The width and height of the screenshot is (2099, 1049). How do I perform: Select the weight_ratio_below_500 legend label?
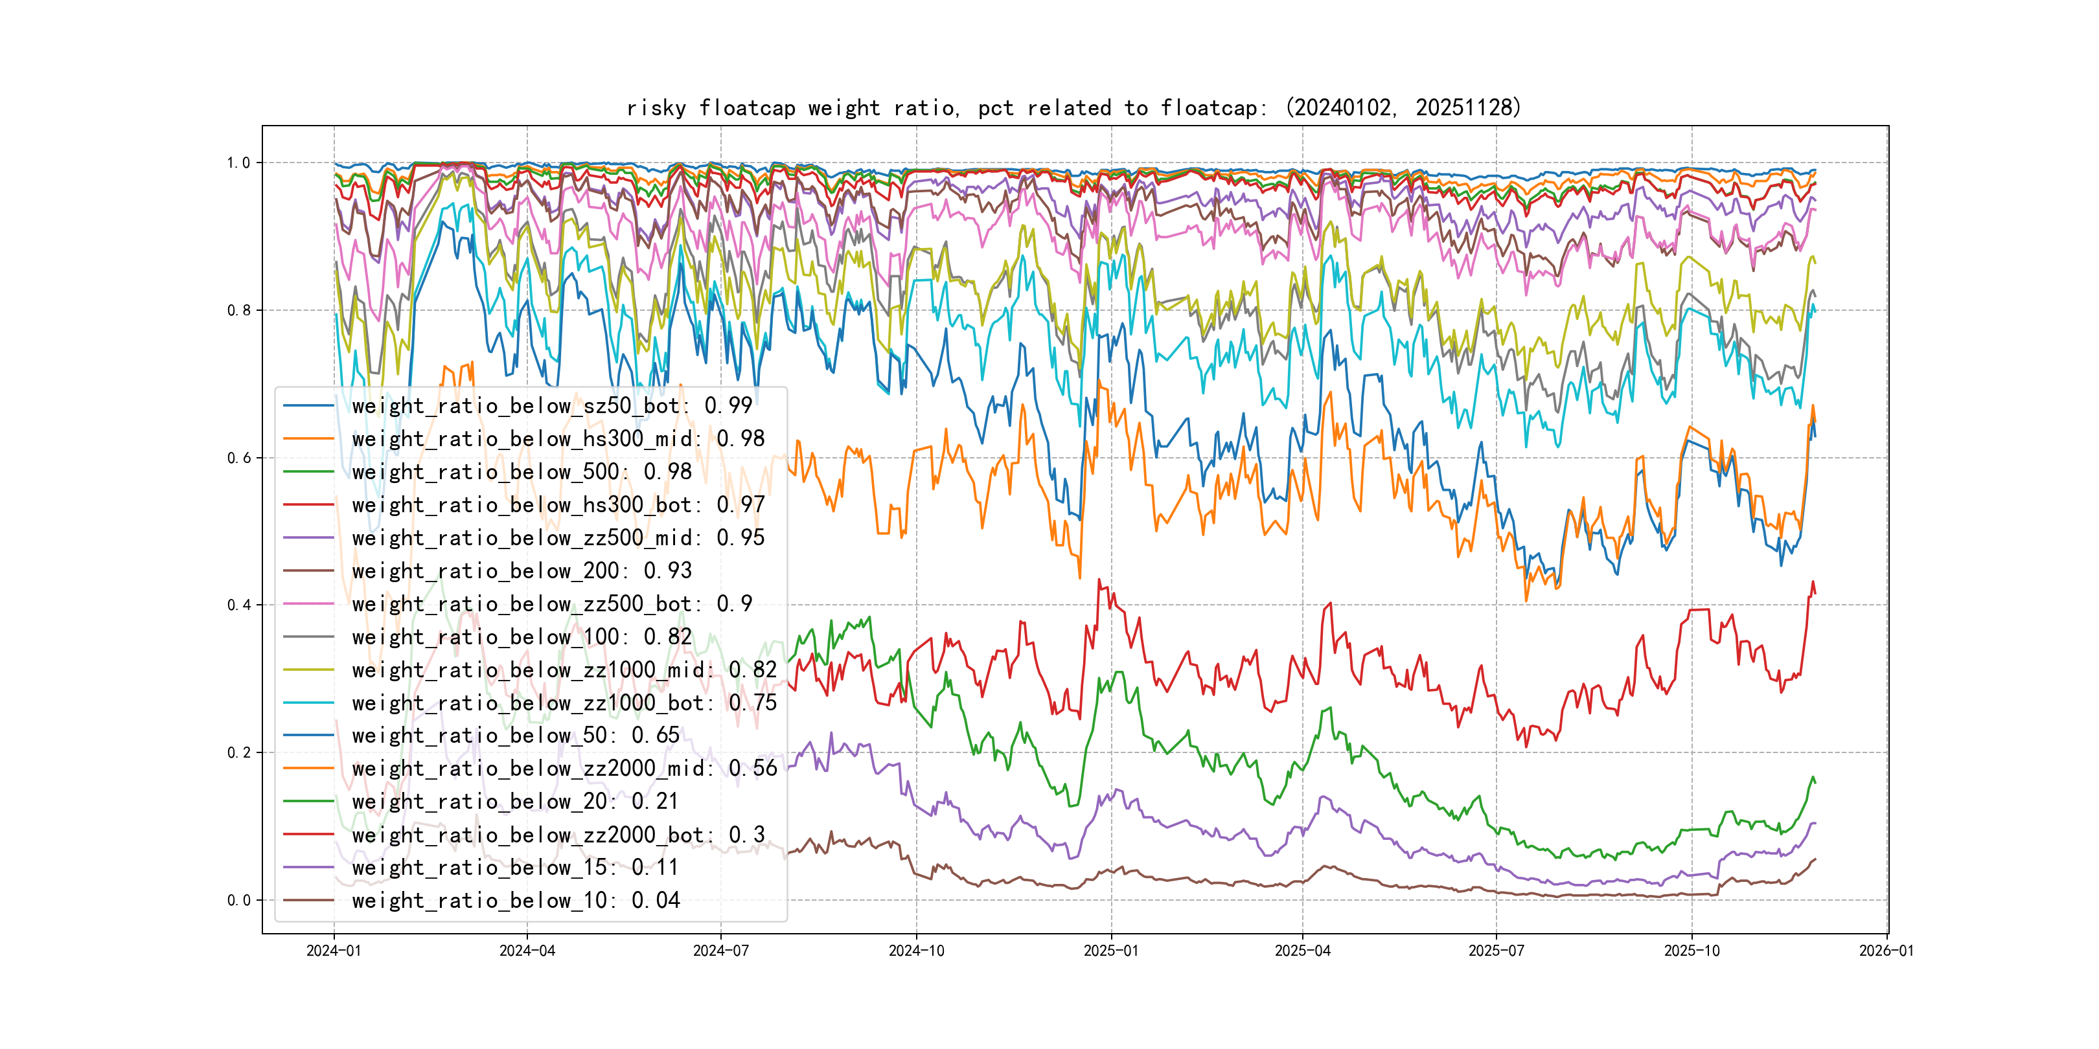pyautogui.click(x=522, y=471)
